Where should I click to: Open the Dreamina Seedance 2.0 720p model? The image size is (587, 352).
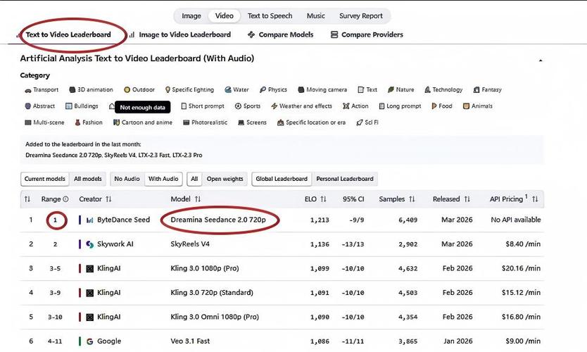click(x=218, y=220)
